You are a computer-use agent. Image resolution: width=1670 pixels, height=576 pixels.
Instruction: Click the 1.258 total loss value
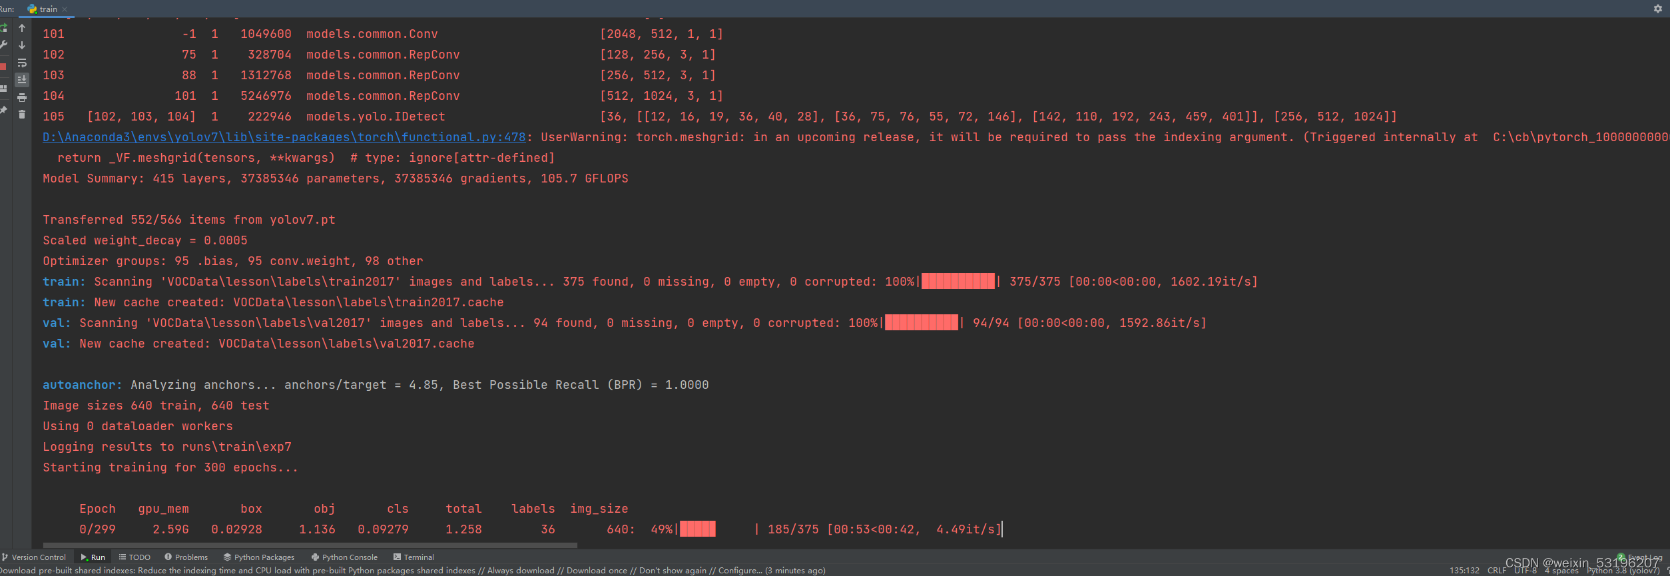(x=463, y=529)
